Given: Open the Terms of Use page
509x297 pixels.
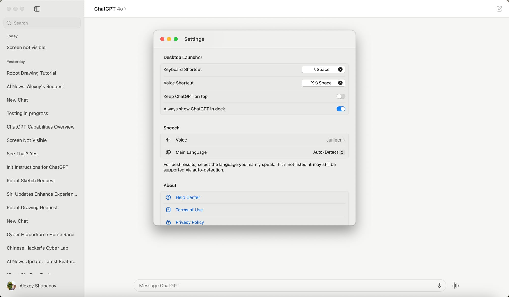Looking at the screenshot, I should (189, 210).
